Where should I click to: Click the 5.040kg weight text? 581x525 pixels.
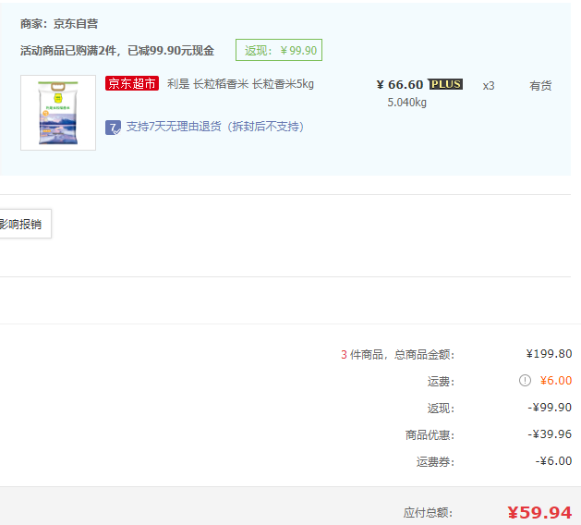coord(406,103)
